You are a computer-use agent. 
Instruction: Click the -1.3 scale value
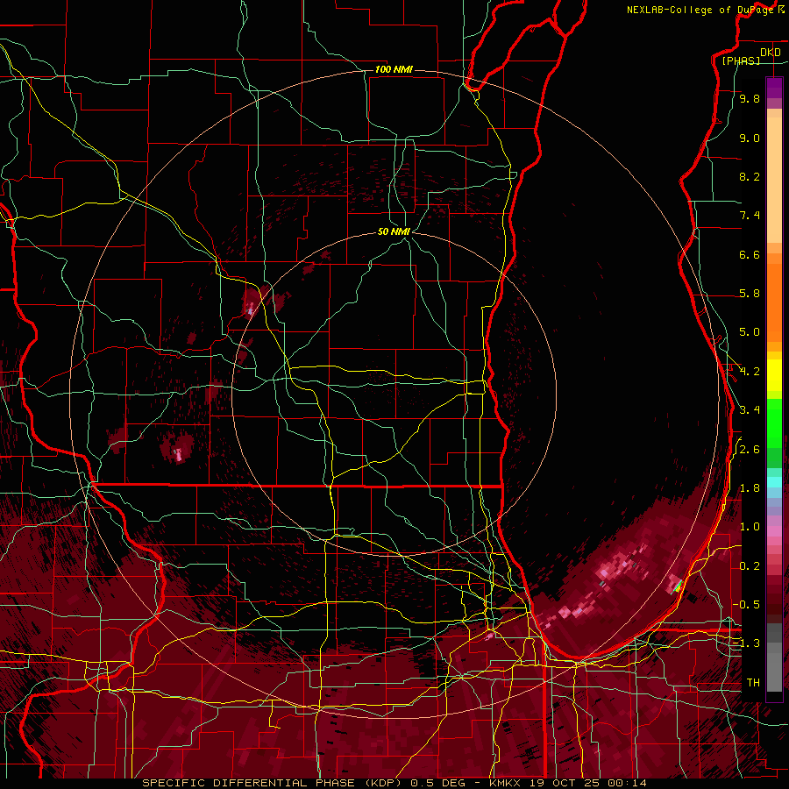(x=747, y=643)
